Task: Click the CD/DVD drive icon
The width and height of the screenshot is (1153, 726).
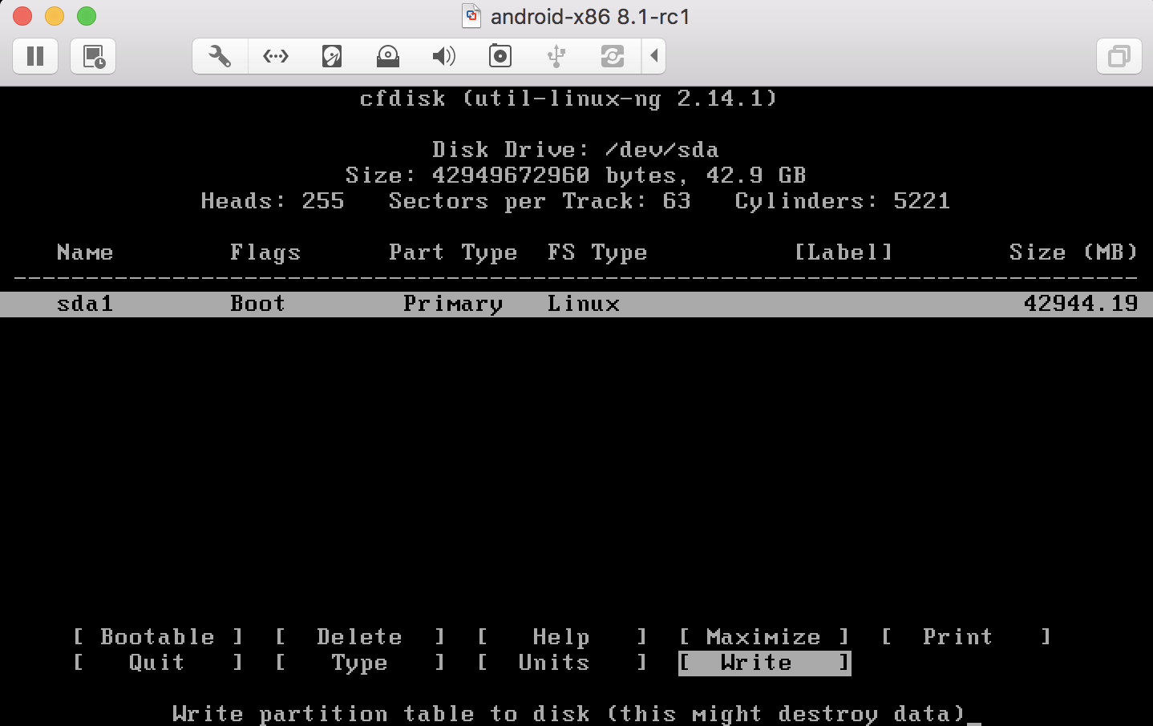Action: 387,56
